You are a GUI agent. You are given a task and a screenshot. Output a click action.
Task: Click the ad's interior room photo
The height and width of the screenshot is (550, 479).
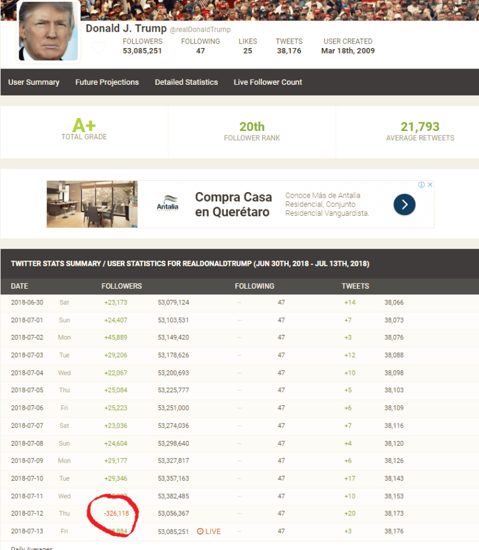tap(92, 205)
